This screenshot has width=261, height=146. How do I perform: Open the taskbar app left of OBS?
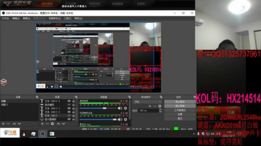pyautogui.click(x=33, y=134)
